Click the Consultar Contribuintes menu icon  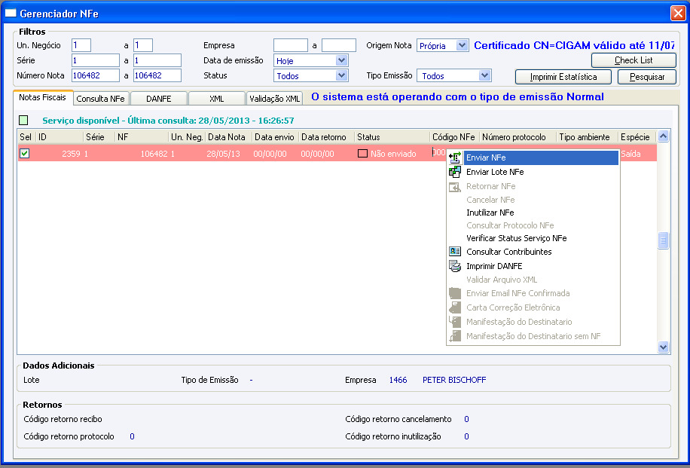point(454,252)
